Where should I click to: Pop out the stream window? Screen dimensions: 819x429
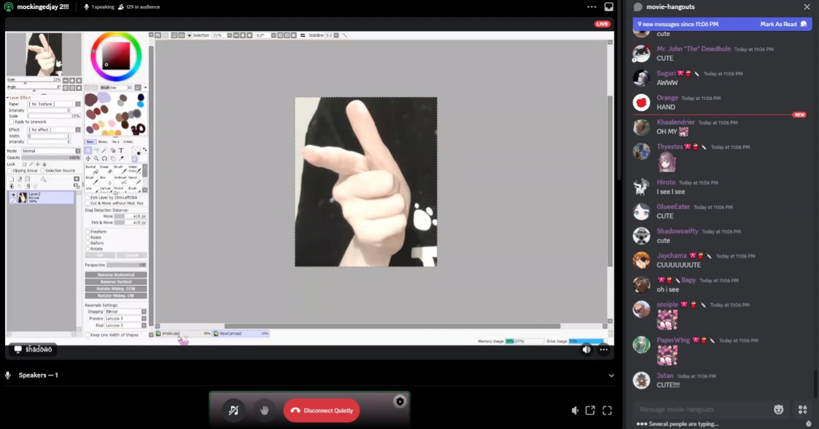pos(590,410)
